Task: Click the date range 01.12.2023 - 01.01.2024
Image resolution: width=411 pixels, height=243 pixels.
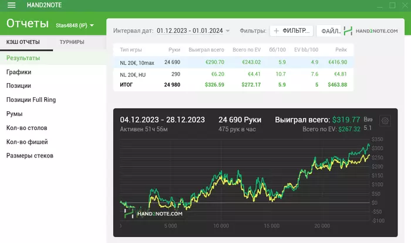Action: (190, 31)
